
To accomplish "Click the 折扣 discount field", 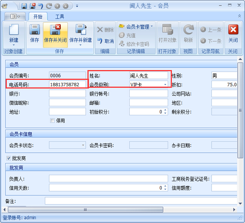I will click(224, 84).
